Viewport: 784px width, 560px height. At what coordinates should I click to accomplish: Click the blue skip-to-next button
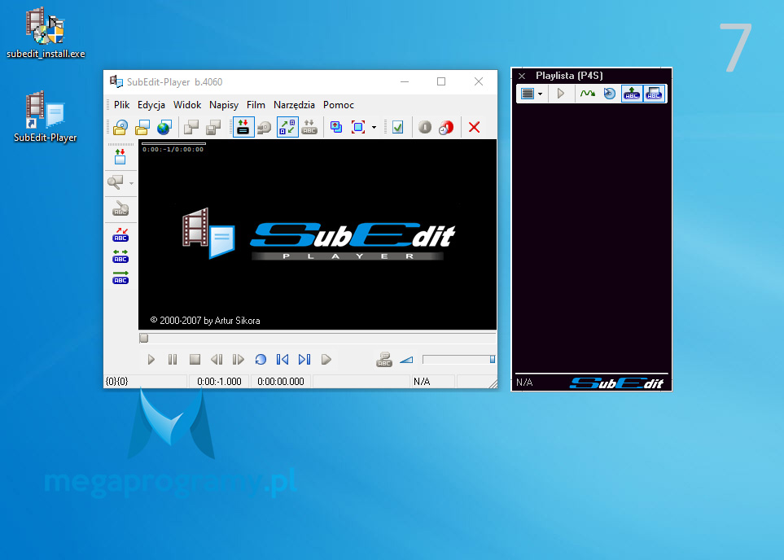point(304,360)
